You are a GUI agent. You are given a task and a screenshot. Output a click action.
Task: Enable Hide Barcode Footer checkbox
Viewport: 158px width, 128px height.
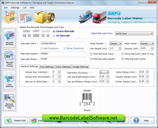tap(123, 59)
